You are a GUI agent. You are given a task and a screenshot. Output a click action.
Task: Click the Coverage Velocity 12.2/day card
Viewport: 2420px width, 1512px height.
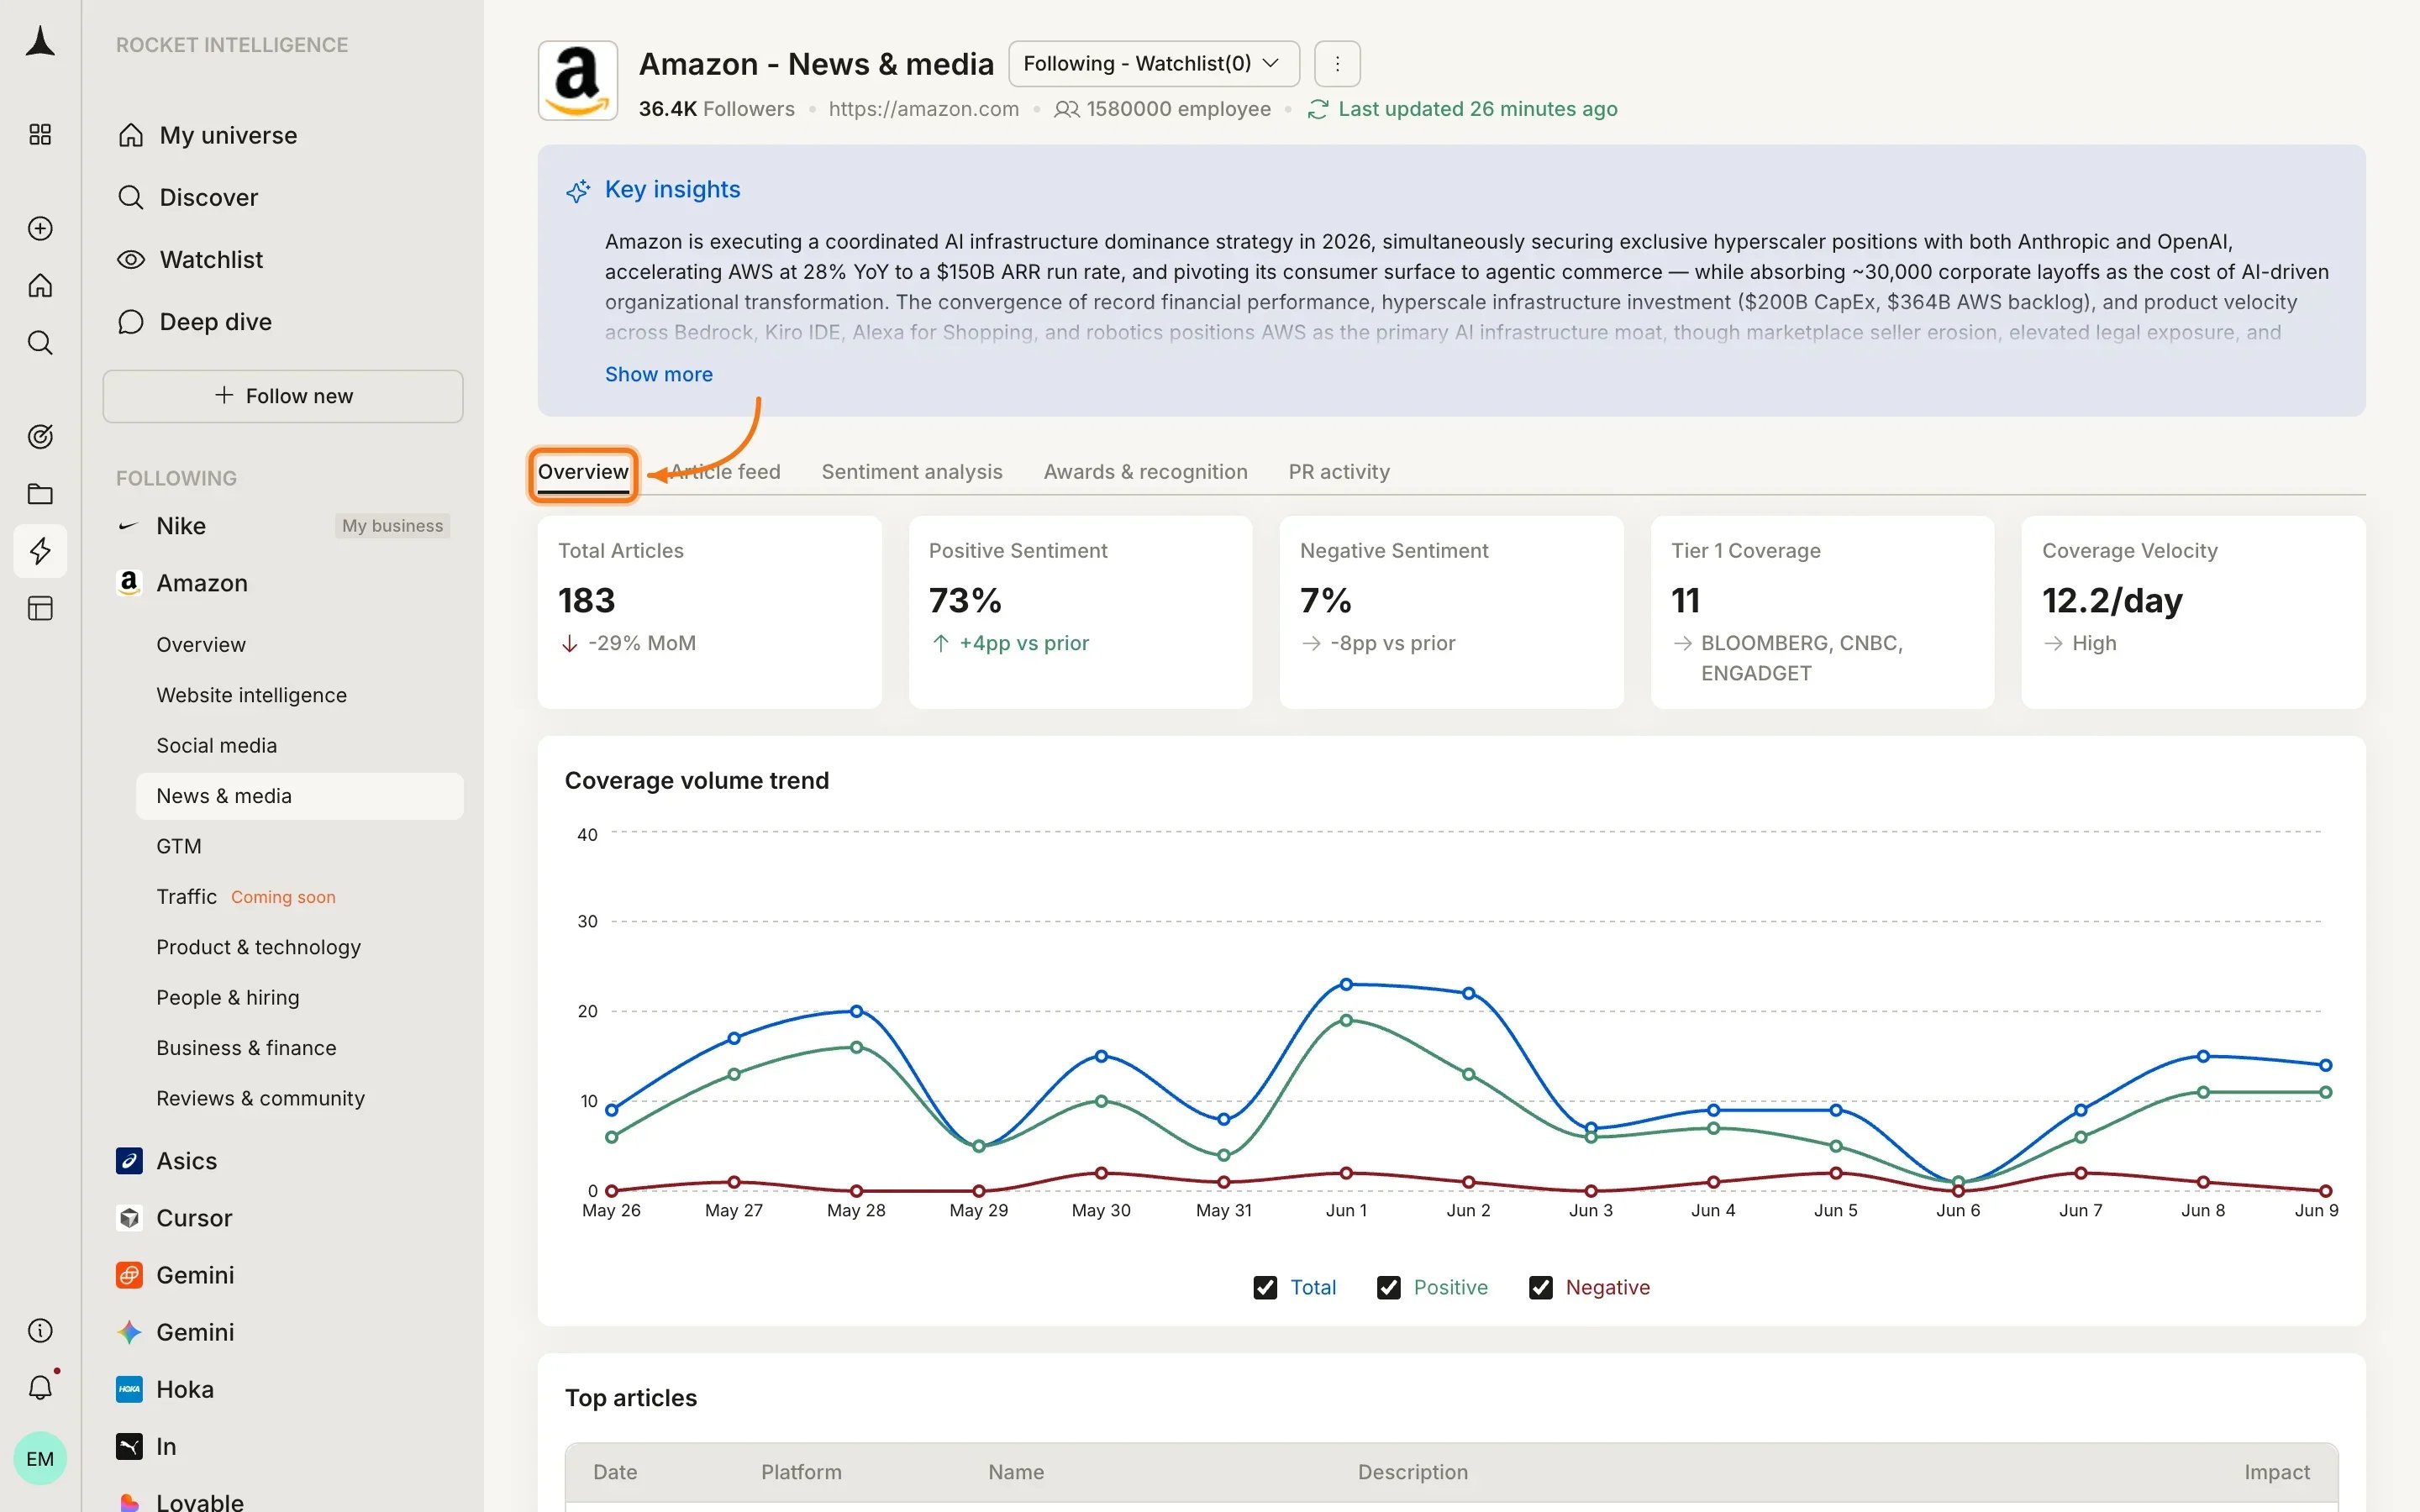pyautogui.click(x=2193, y=612)
